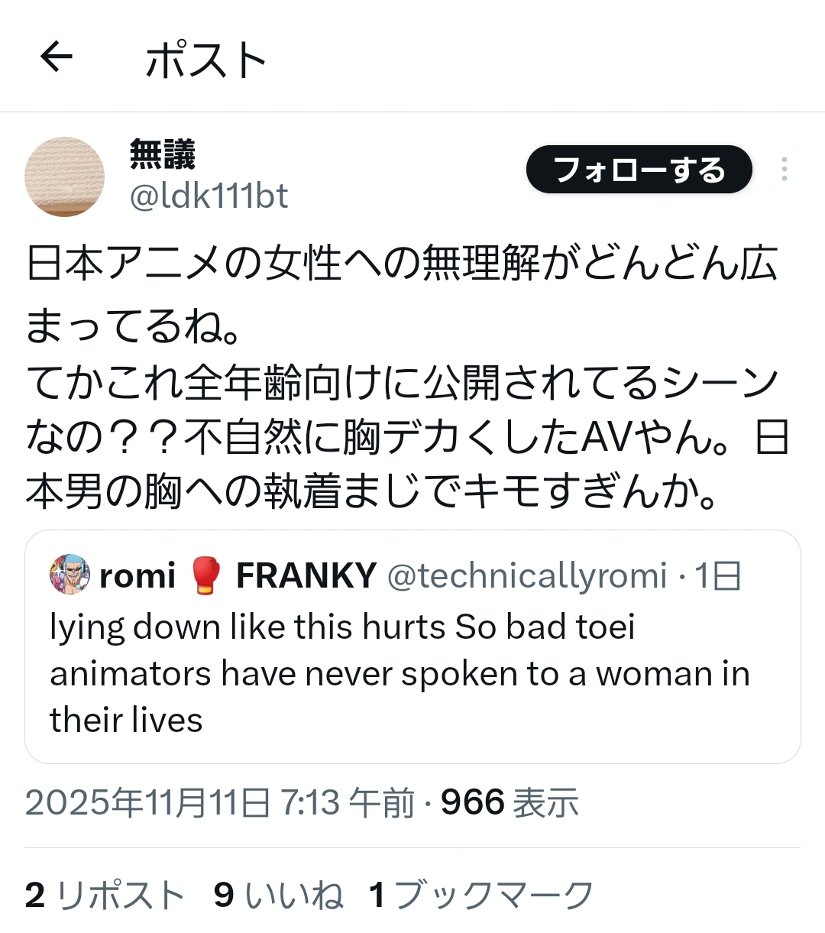
Task: Select the romi name in quoted post
Action: [137, 575]
